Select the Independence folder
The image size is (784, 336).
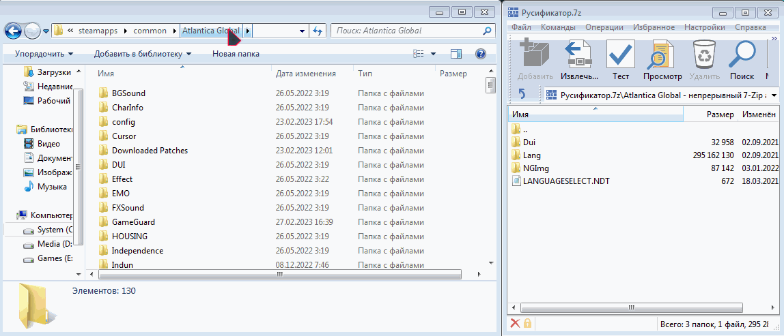pyautogui.click(x=137, y=251)
